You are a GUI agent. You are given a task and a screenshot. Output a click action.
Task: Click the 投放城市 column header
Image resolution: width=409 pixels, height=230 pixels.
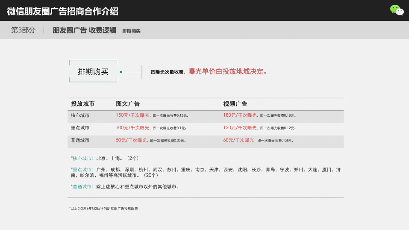click(82, 104)
